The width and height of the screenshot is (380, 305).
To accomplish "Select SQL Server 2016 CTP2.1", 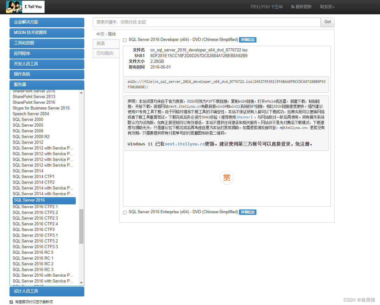I will click(x=35, y=207).
